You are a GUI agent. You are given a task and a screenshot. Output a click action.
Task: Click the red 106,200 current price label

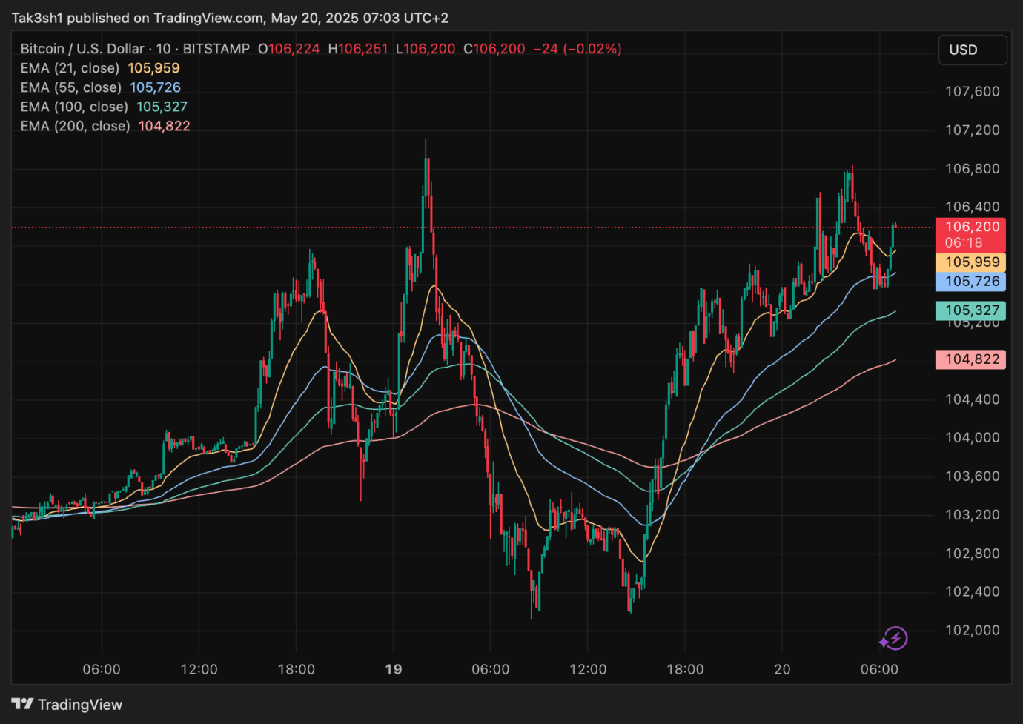coord(971,227)
